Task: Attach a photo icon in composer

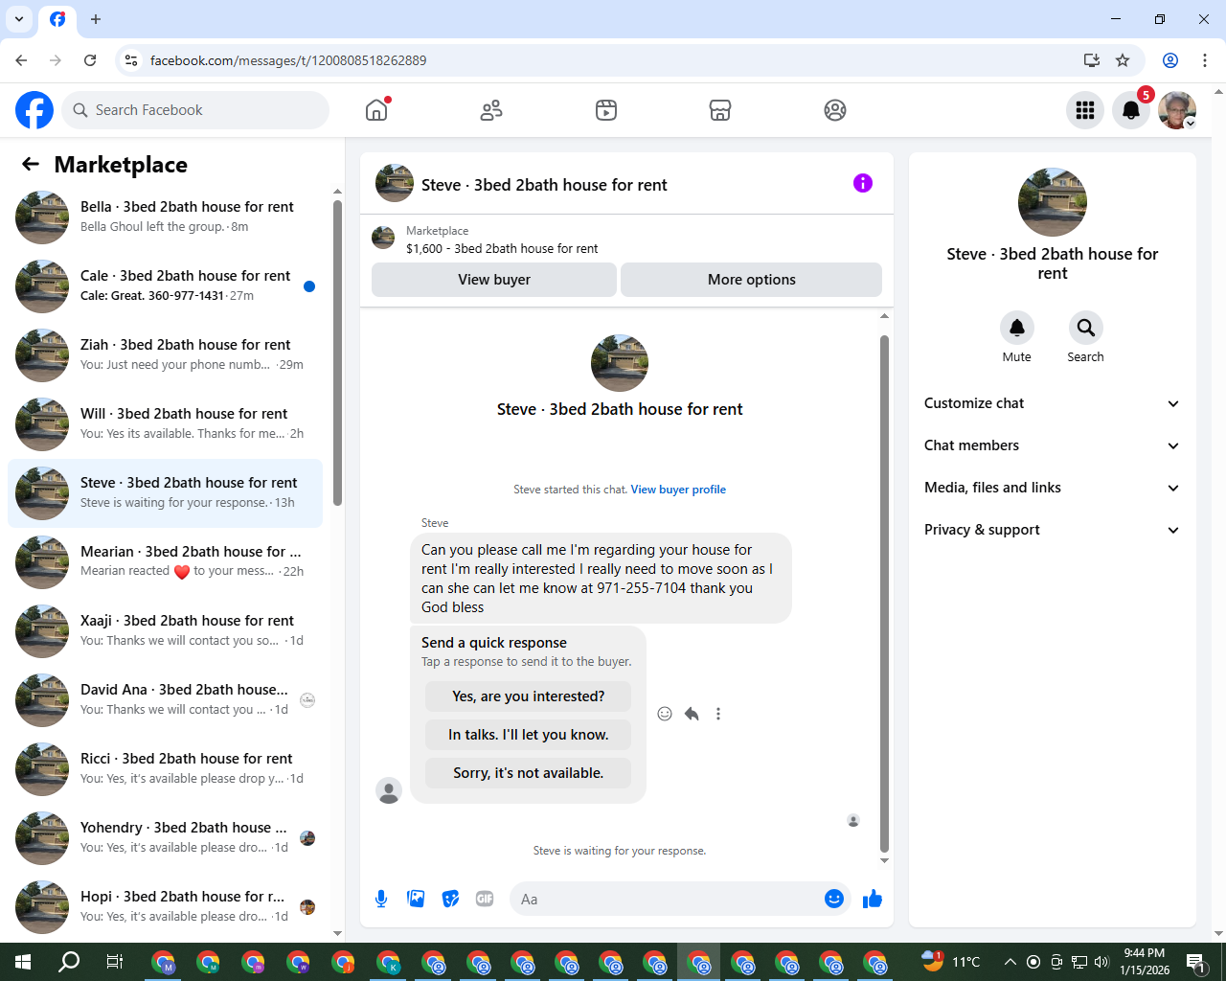Action: (416, 899)
